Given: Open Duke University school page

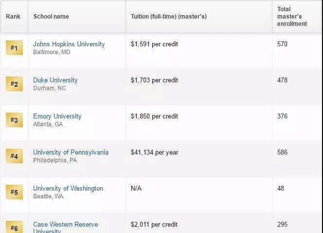Looking at the screenshot, I should click(55, 80).
